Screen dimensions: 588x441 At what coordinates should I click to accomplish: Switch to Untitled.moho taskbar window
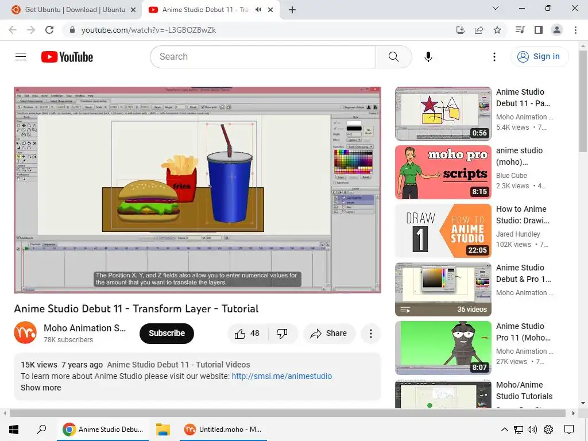point(223,430)
